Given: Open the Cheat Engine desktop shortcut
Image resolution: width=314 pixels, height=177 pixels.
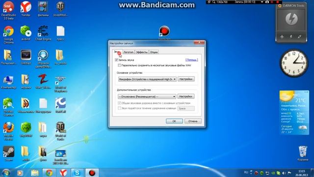Looking at the screenshot, I should (43, 33).
